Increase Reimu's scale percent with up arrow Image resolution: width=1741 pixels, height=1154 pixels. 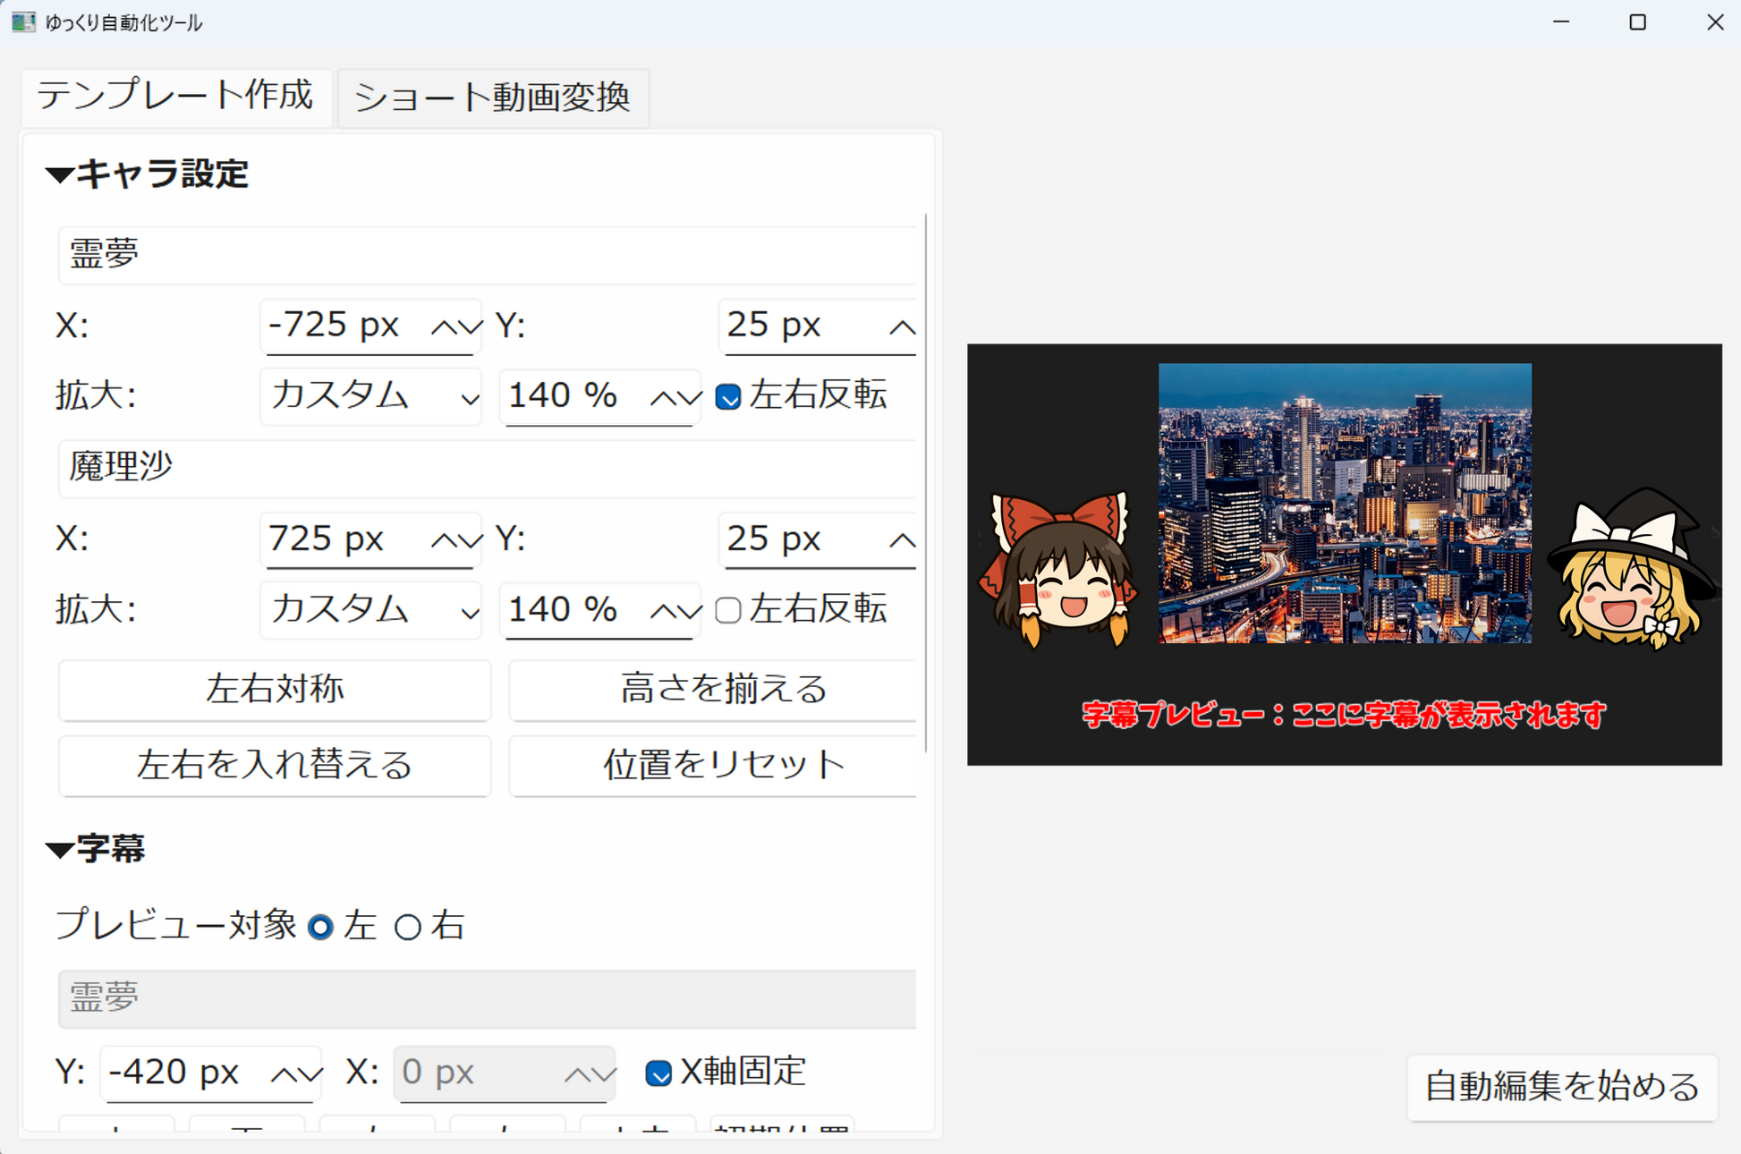point(663,397)
